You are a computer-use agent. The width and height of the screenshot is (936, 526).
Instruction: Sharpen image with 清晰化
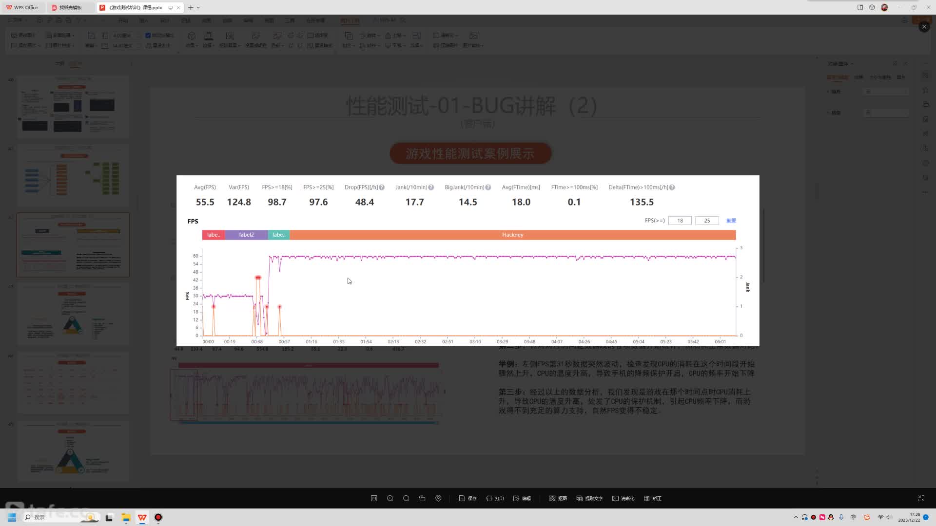(624, 498)
